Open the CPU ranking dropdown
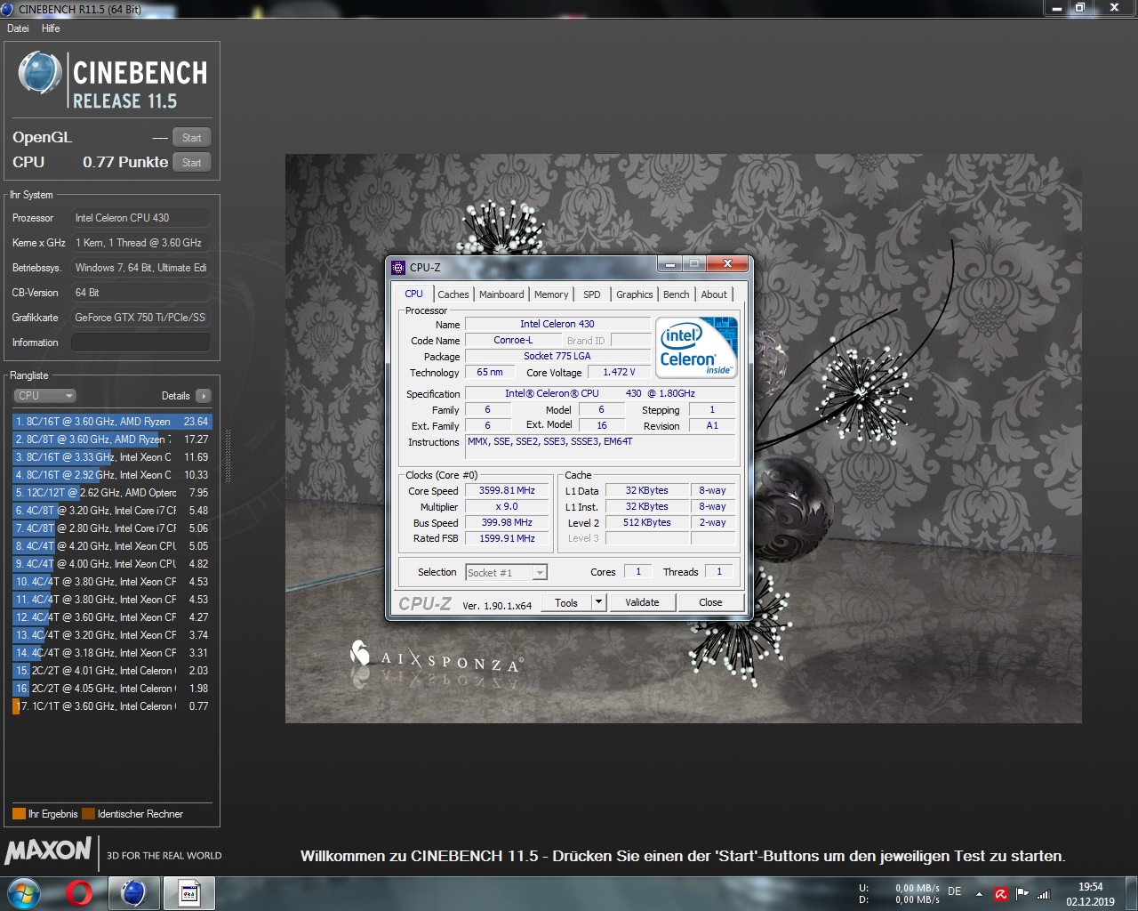1138x911 pixels. 44,396
